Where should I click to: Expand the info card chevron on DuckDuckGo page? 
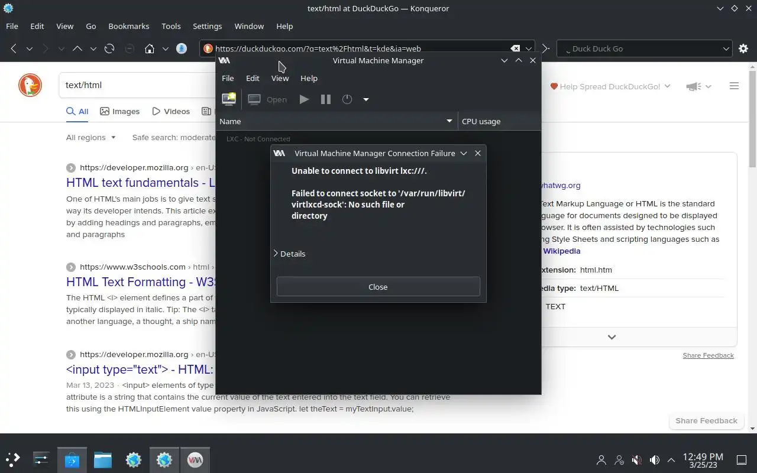(612, 337)
